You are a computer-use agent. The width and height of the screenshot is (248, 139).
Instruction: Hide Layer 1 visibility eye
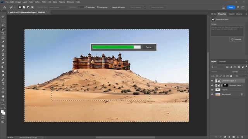pos(212,90)
